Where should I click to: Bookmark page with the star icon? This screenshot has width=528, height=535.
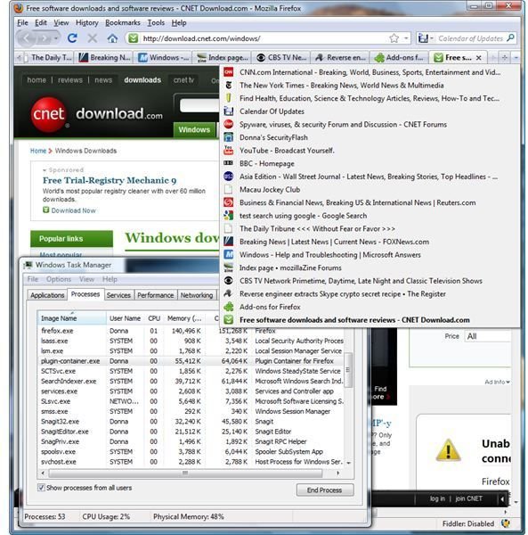pos(394,38)
